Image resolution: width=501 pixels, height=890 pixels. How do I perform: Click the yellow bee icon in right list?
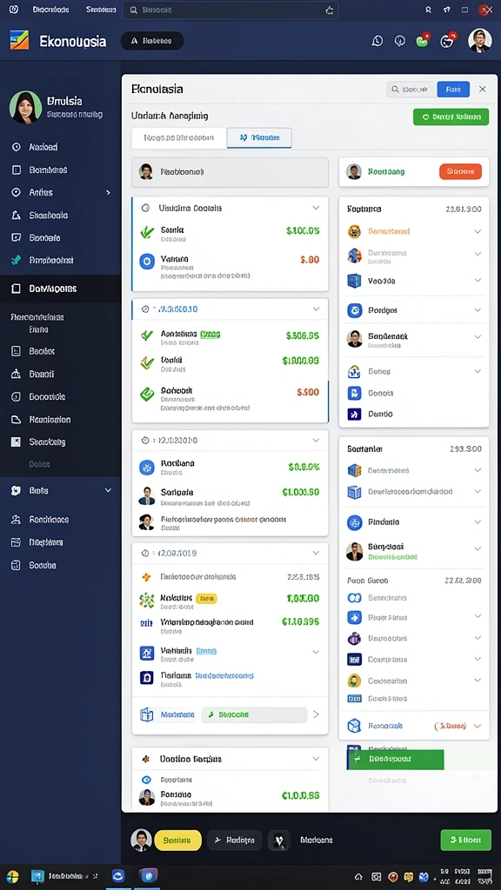pos(355,231)
